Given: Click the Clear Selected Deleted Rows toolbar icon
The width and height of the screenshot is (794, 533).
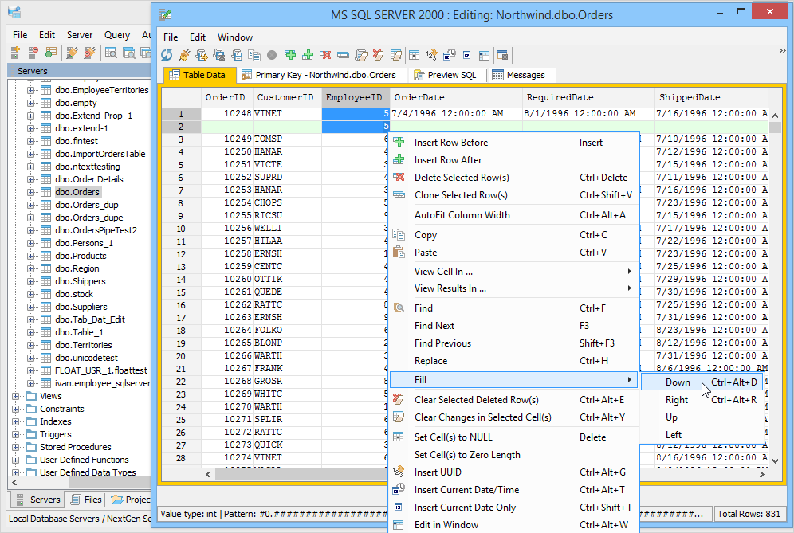Looking at the screenshot, I should pyautogui.click(x=378, y=55).
